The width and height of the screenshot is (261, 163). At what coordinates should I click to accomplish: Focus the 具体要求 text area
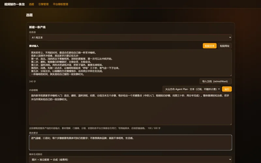tap(130, 142)
